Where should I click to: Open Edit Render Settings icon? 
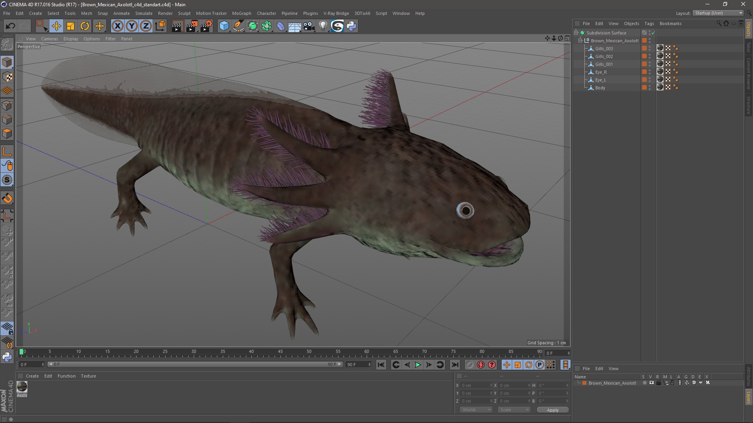pos(206,26)
